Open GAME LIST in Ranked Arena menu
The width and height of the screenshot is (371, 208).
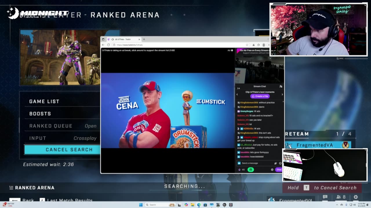point(44,101)
